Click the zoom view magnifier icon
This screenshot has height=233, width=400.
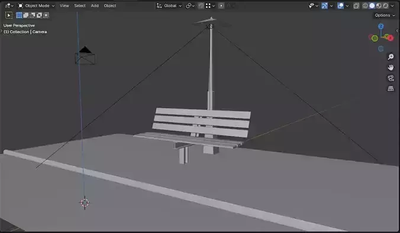391,57
